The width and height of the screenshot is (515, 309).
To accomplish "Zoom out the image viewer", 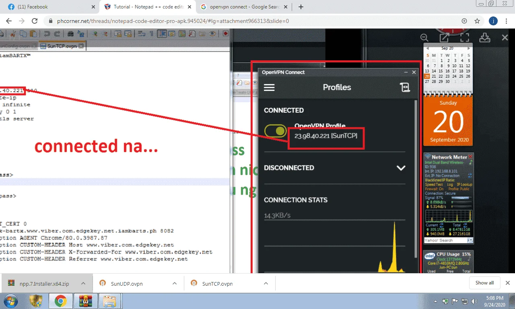I will click(x=424, y=37).
